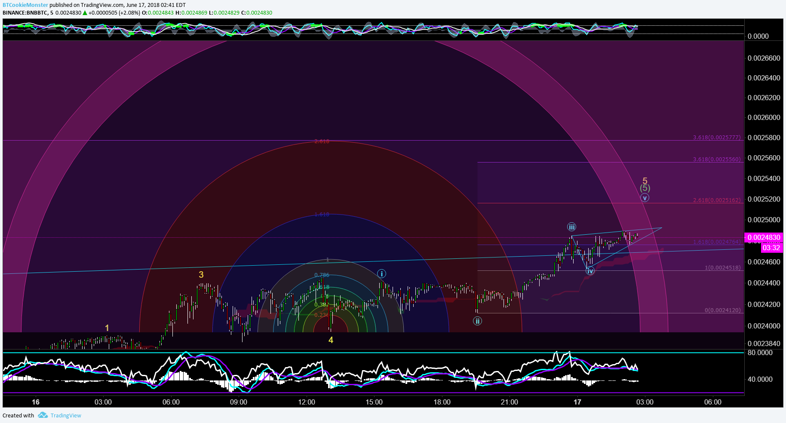This screenshot has height=423, width=786.
Task: Click the high price H:0.0024869 value
Action: pos(191,13)
